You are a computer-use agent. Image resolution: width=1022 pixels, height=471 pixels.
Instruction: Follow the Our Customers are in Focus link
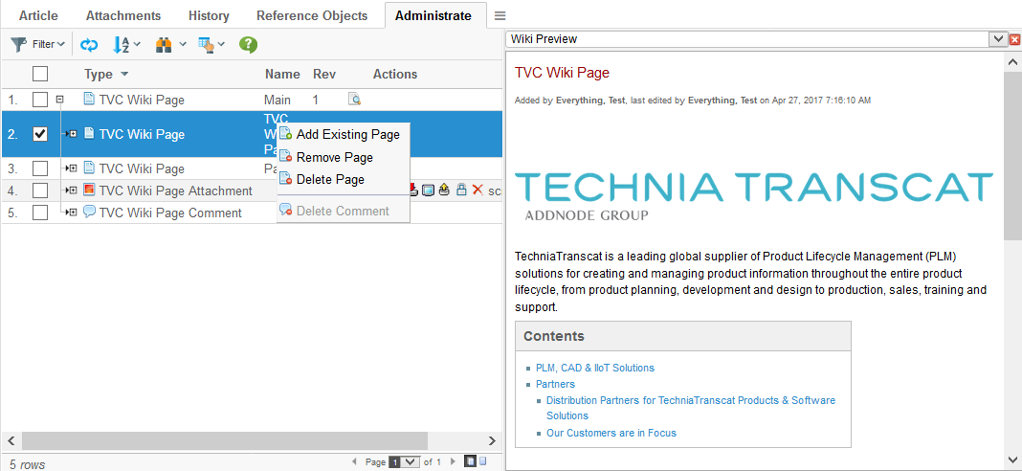click(611, 433)
